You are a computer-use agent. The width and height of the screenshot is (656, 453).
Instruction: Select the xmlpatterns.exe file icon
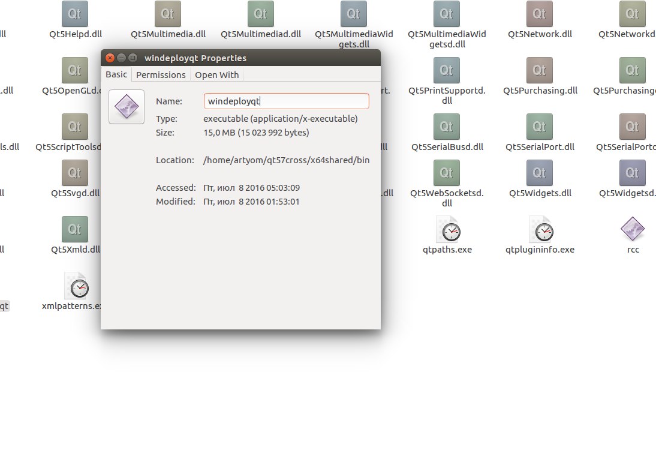(x=76, y=286)
